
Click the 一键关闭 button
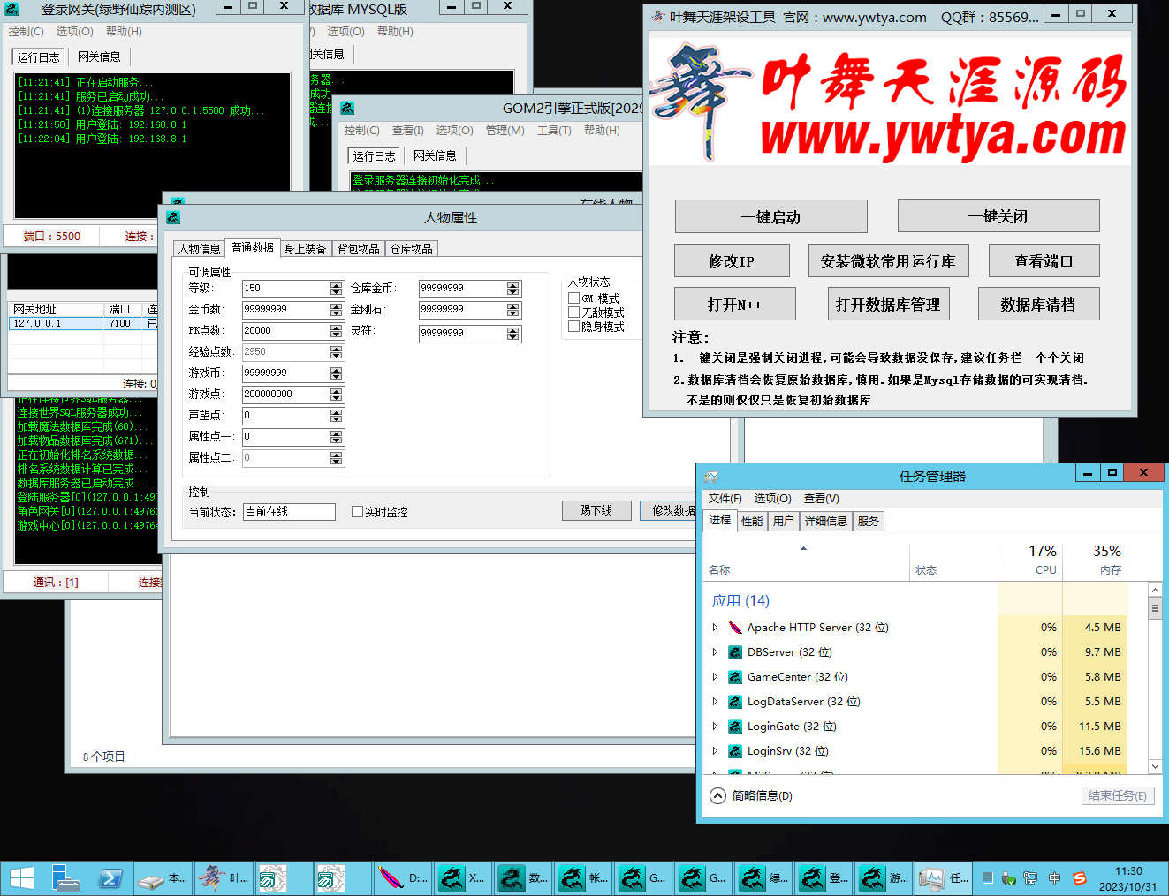(998, 216)
